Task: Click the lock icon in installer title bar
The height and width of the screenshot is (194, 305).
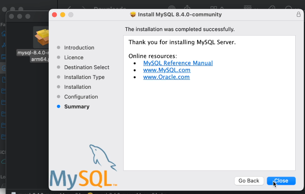Action: [x=298, y=14]
